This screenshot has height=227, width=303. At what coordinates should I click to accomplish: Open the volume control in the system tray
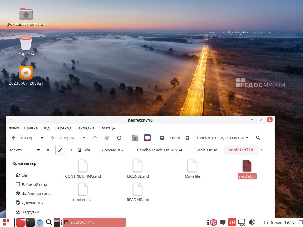point(252,222)
